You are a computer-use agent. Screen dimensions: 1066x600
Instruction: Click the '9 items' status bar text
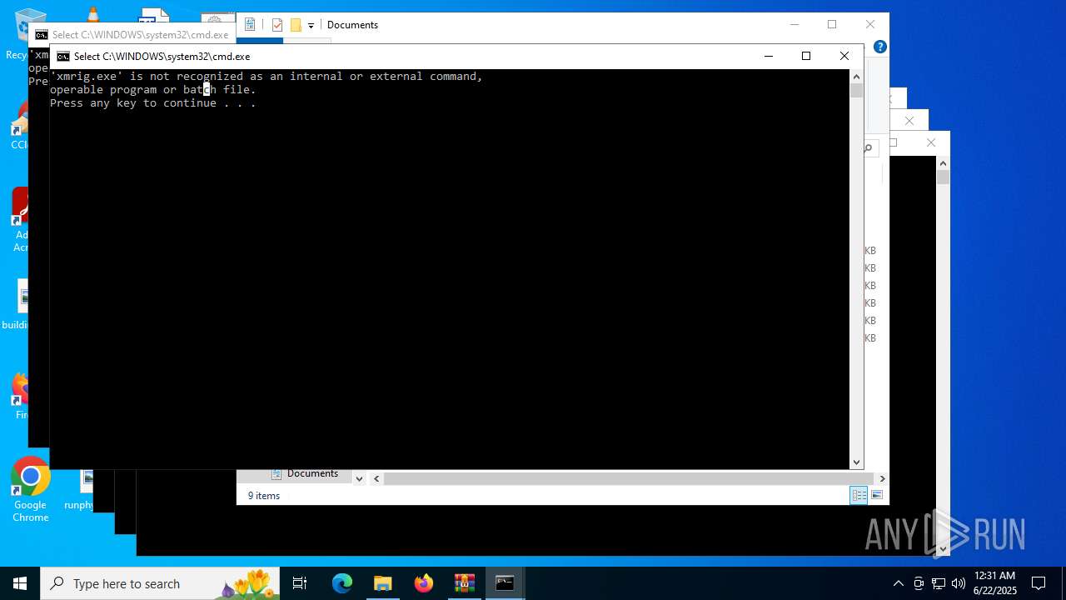point(264,496)
